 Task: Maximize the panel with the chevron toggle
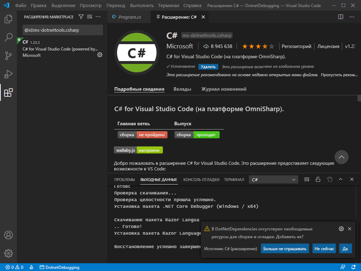point(341,179)
